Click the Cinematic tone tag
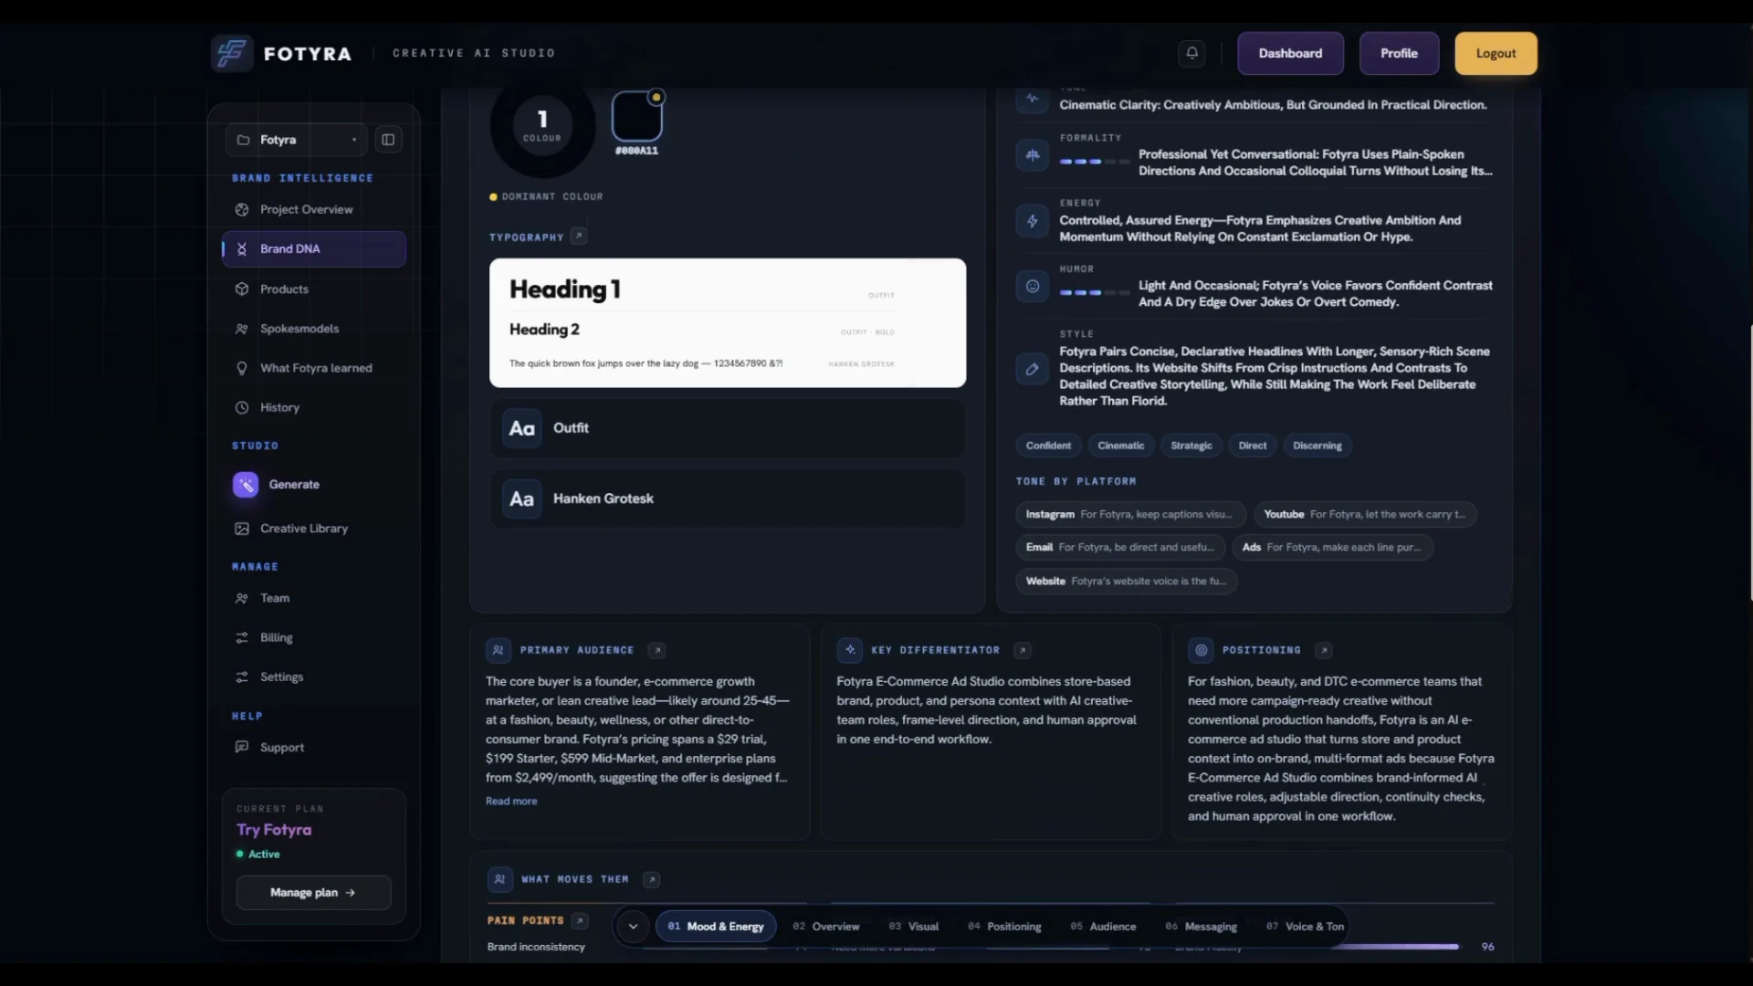The height and width of the screenshot is (986, 1753). click(x=1121, y=446)
